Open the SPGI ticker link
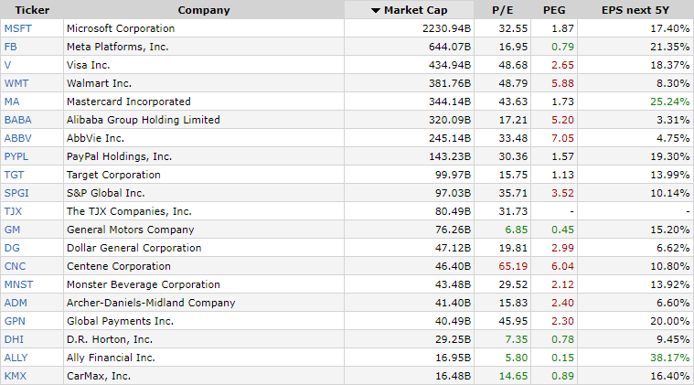This screenshot has width=694, height=385. click(x=16, y=193)
